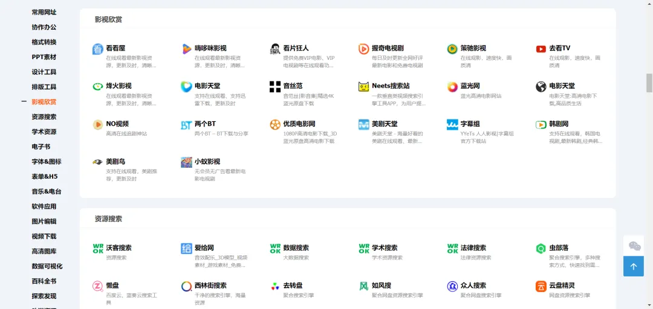Go to 设计工具 sidebar section
The image size is (653, 309).
pos(44,72)
